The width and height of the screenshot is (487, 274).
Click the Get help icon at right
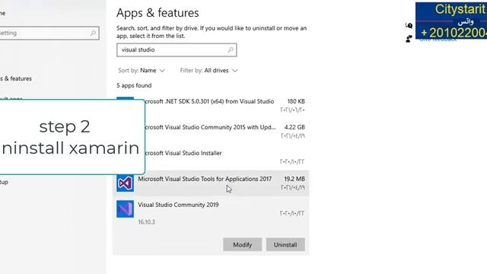(409, 25)
